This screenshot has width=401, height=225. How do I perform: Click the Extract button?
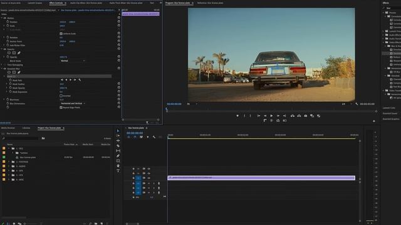[x=299, y=116]
